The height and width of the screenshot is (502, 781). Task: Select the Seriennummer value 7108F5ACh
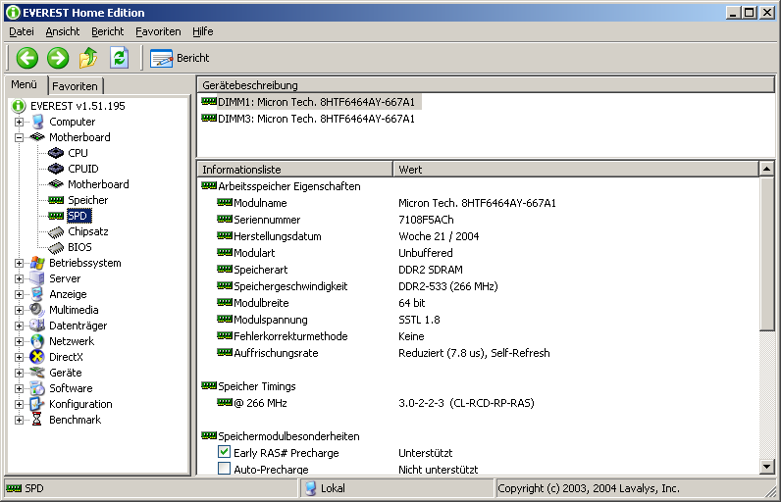point(427,220)
